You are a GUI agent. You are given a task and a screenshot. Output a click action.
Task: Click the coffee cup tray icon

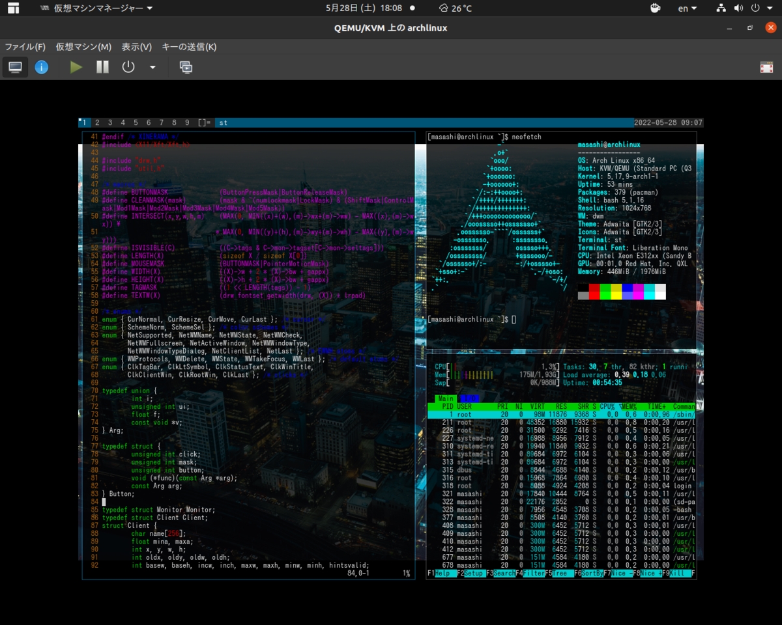click(x=656, y=8)
